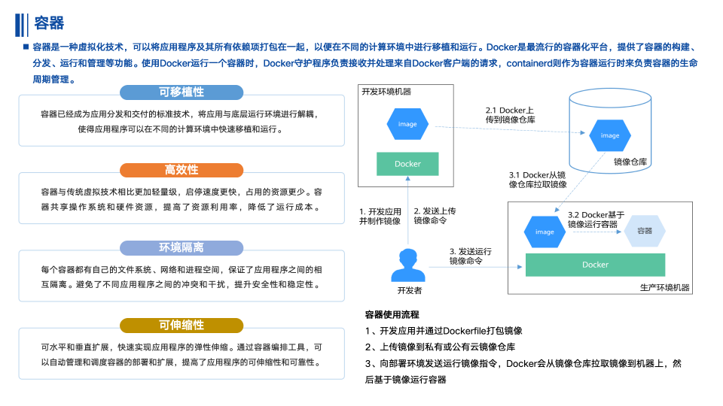Viewport: 723px width, 406px height.
Task: Click the 可伸缩性 gold pill header
Action: tap(182, 326)
